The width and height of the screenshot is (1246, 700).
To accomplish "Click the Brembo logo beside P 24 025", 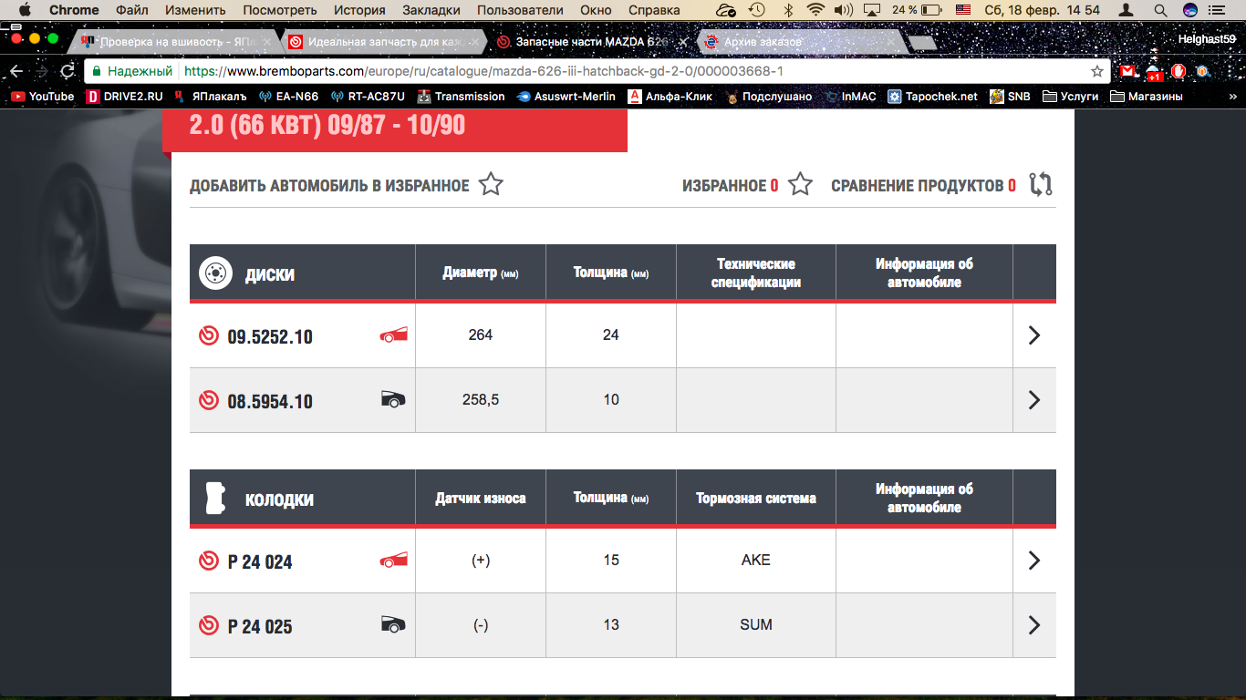I will [x=209, y=625].
